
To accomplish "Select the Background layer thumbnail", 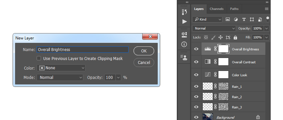I will (x=208, y=117).
